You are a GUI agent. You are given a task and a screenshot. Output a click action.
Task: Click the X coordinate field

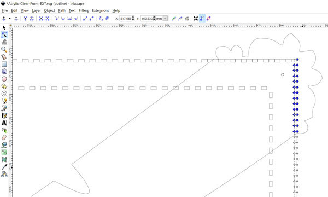point(126,19)
